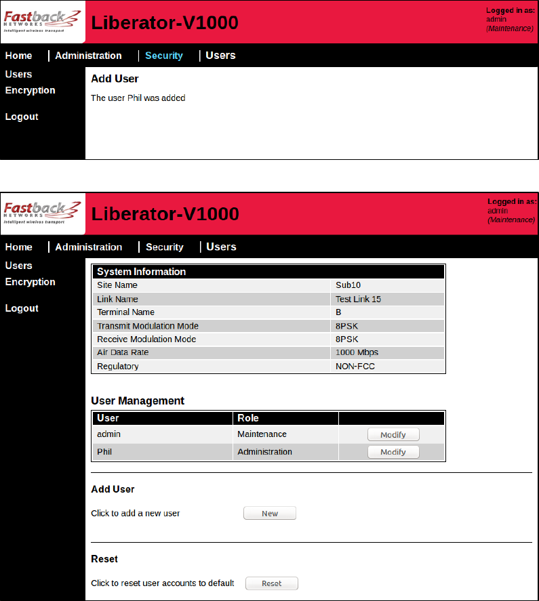Click Encryption link in upper sidebar

[x=30, y=91]
